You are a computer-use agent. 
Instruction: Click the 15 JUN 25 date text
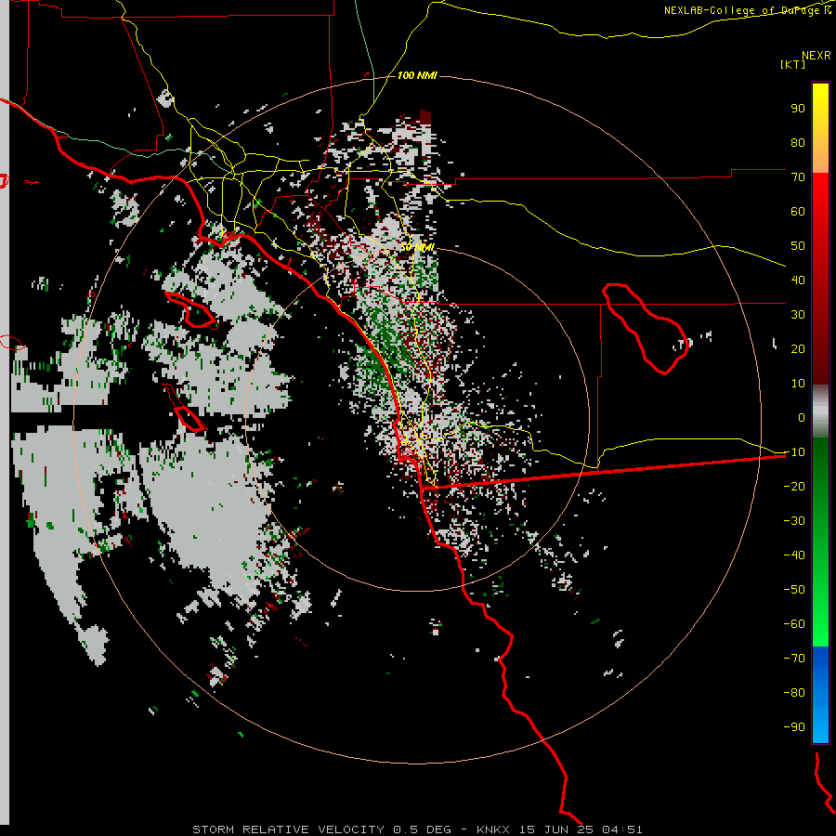coord(556,829)
